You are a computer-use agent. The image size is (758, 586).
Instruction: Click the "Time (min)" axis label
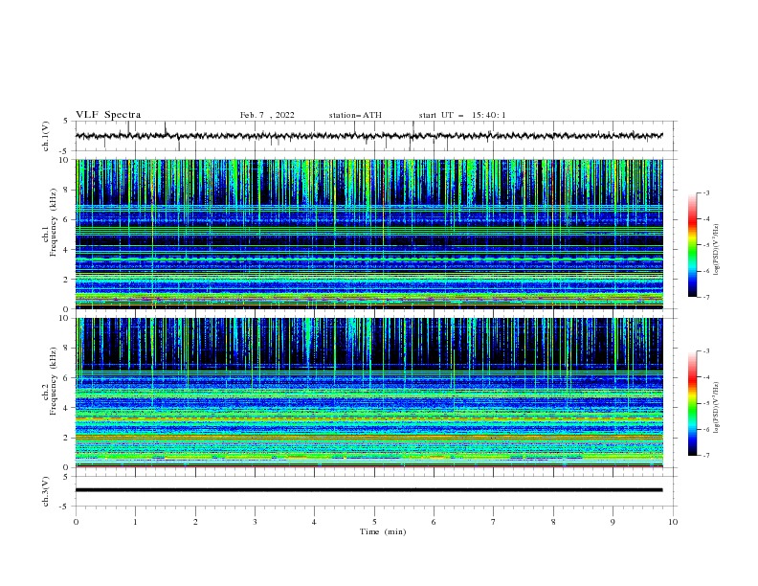point(383,531)
